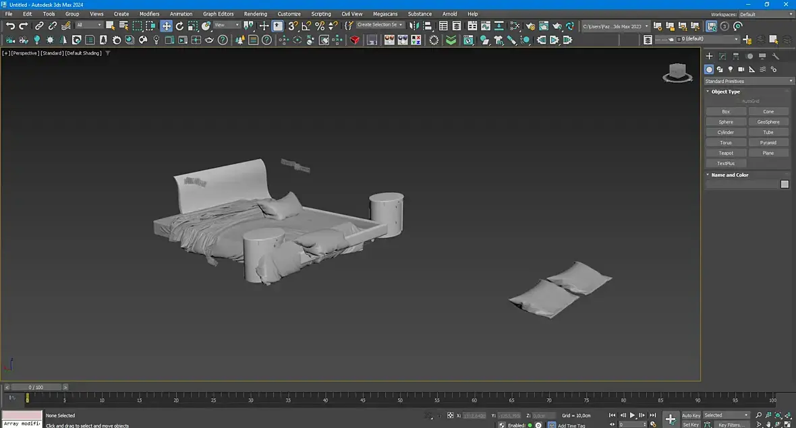The height and width of the screenshot is (428, 796).
Task: Open the Standard Primitives category dropdown
Action: pos(749,81)
